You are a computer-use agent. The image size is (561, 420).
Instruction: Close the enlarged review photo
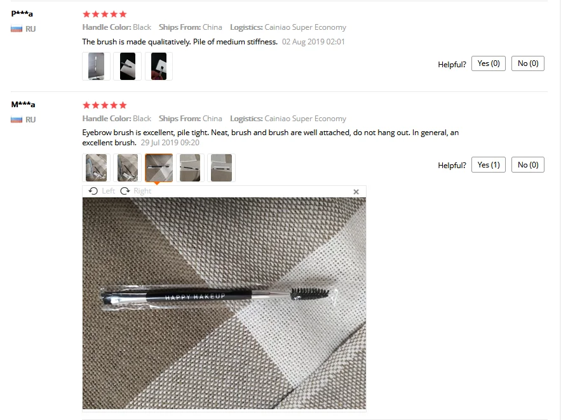(356, 192)
